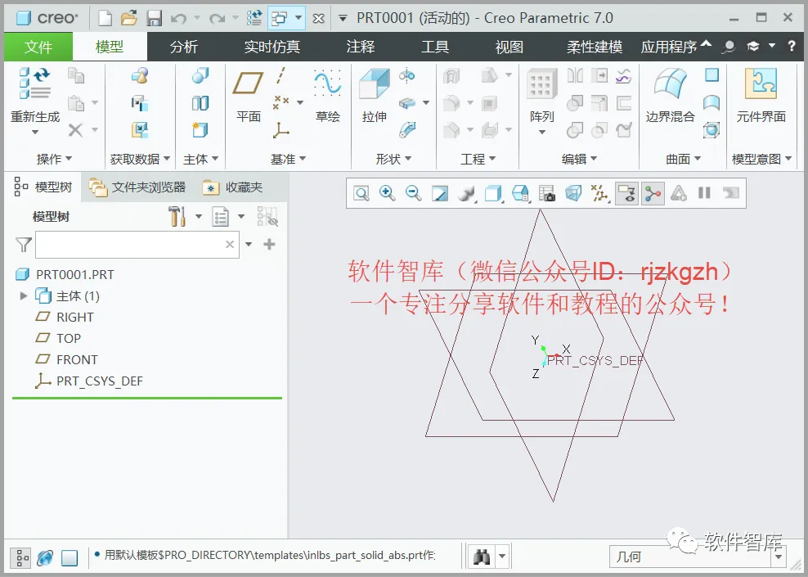Select TOP datum plane in tree

click(x=69, y=338)
